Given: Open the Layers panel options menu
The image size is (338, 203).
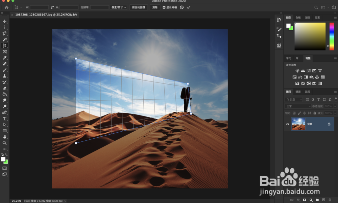Looking at the screenshot, I should [x=335, y=92].
